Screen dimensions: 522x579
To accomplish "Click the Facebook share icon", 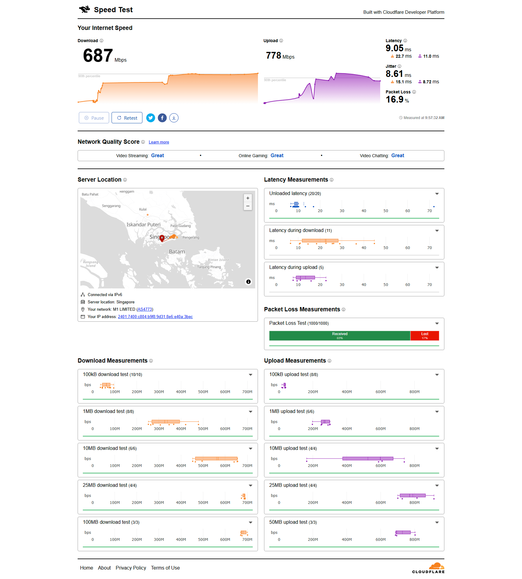I will point(162,118).
